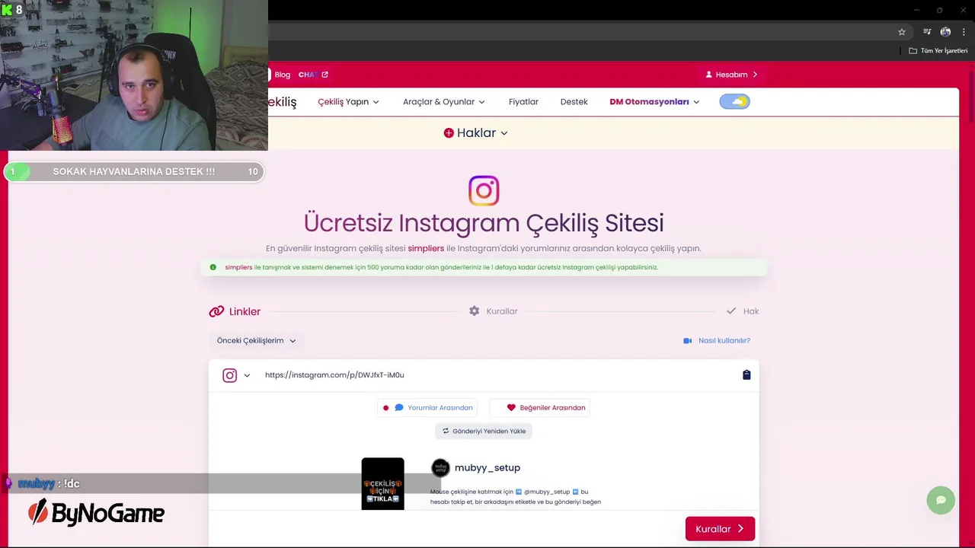Expand the DM Otomasyonları menu
This screenshot has height=548, width=975.
(x=654, y=102)
